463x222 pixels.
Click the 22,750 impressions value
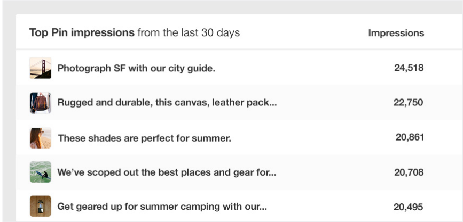[408, 102]
